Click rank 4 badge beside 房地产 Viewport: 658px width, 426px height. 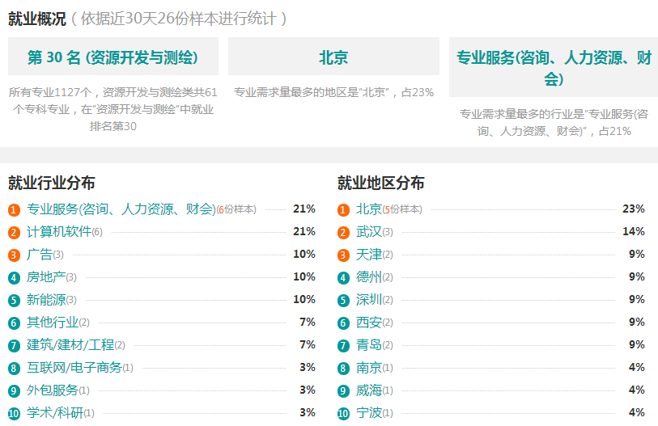(14, 277)
